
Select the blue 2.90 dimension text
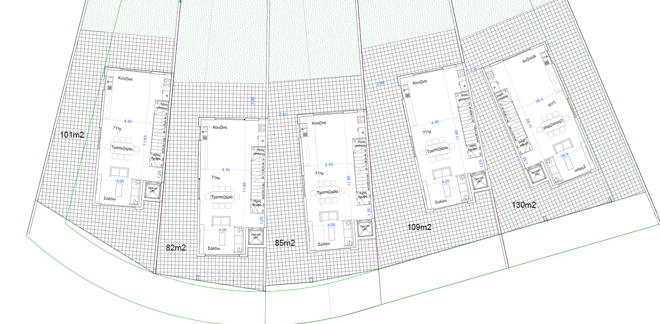381,83
